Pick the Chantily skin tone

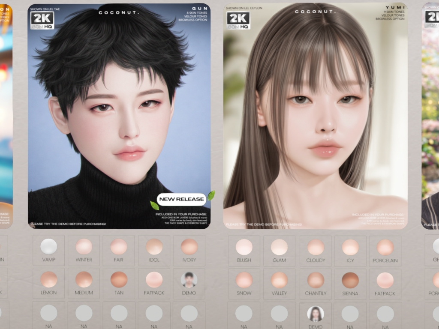(x=316, y=281)
